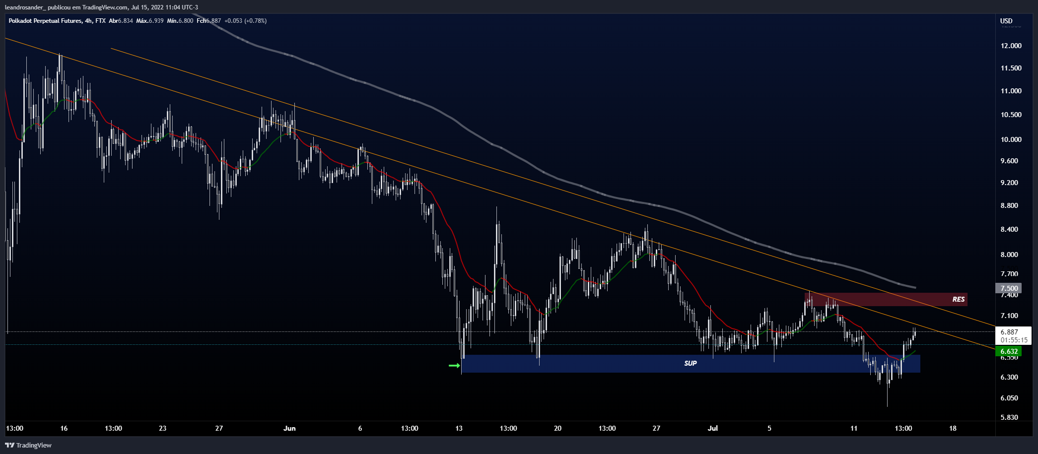Click the '9.200' price axis label

pos(1009,183)
